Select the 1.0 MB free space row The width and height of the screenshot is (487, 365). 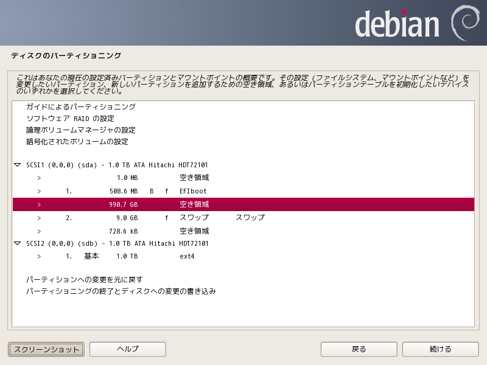pyautogui.click(x=183, y=178)
